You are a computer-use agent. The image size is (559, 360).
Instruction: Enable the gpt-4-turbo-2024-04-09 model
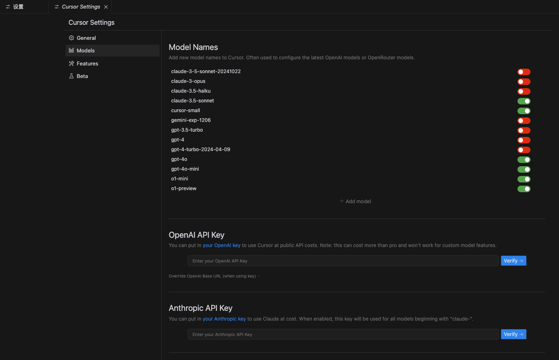point(524,150)
